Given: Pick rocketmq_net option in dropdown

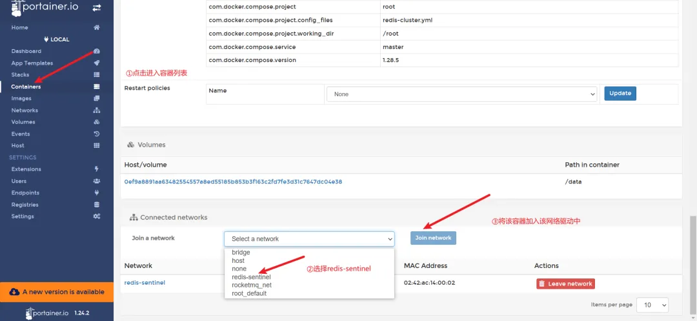Looking at the screenshot, I should coord(252,285).
